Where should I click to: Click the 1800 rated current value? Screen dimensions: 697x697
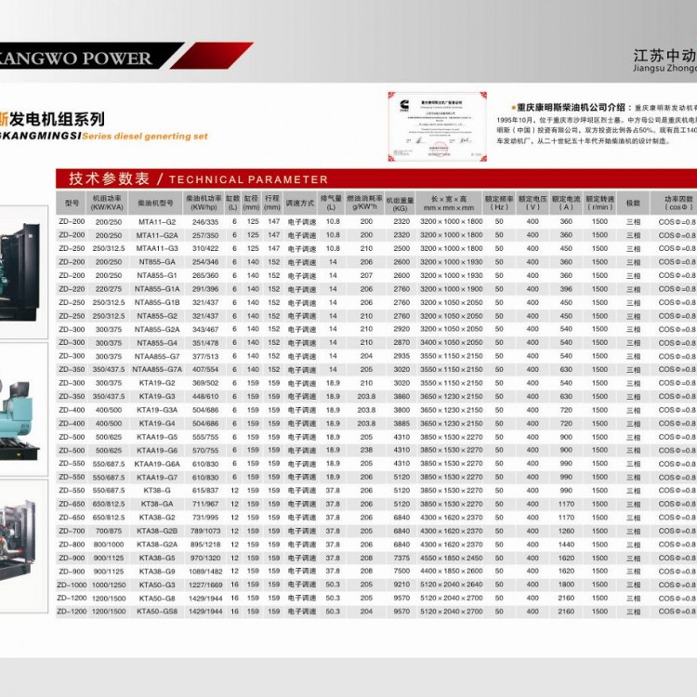click(566, 585)
